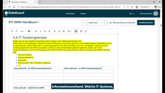This screenshot has height=93, width=165.
Task: Select the DataGuard - Richtlinien browser tab
Action: 22,2
